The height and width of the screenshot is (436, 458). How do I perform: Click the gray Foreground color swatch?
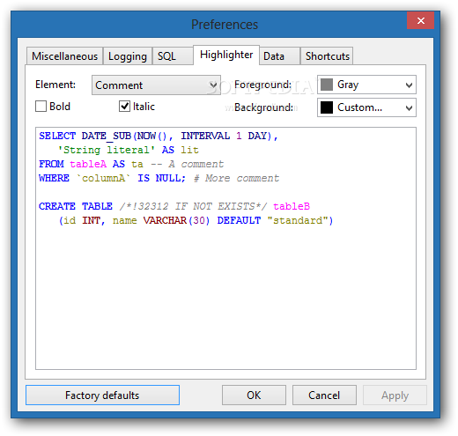coord(327,85)
